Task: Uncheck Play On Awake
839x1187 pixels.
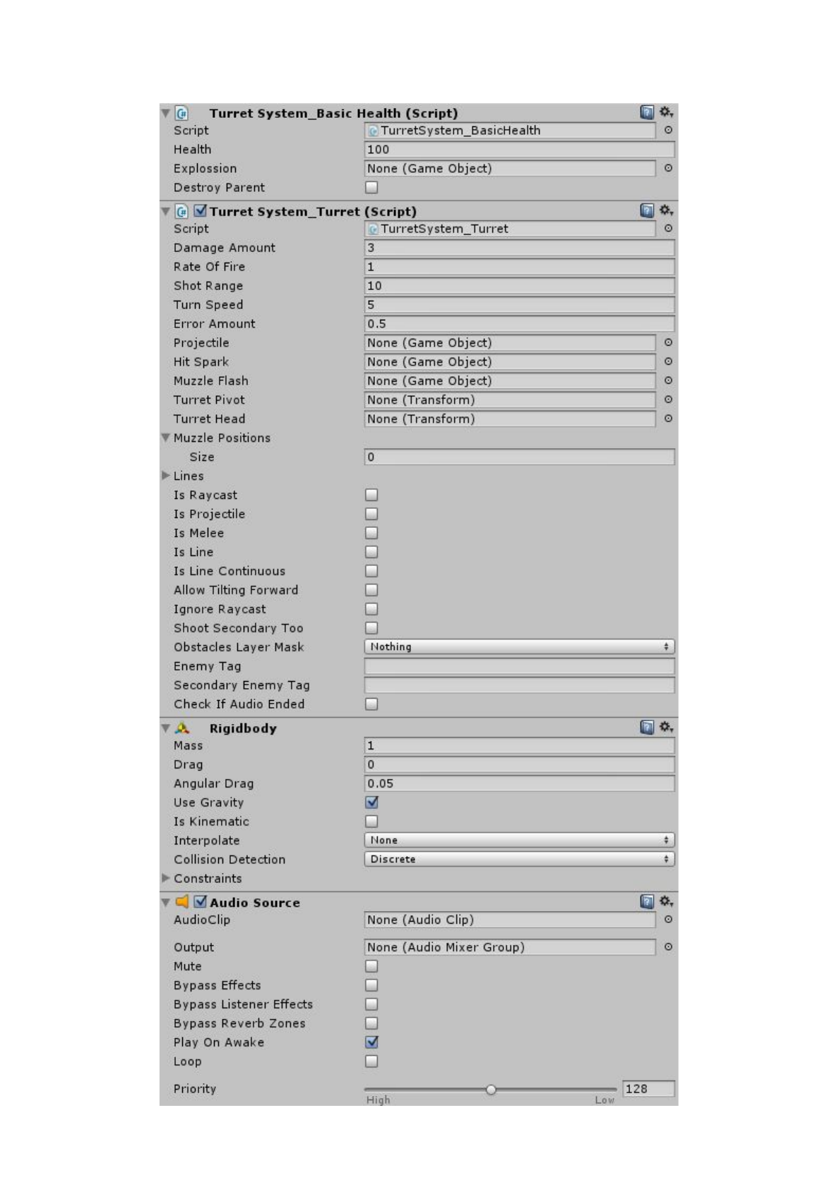Action: point(371,1042)
